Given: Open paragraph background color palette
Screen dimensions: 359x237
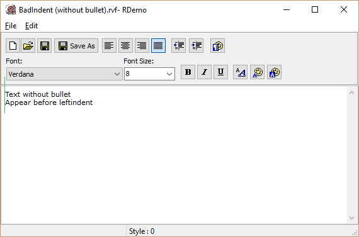Looking at the screenshot, I should coord(217,46).
